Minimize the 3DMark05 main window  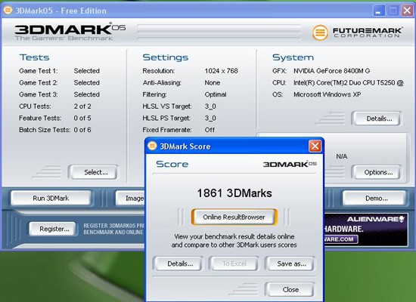point(379,11)
